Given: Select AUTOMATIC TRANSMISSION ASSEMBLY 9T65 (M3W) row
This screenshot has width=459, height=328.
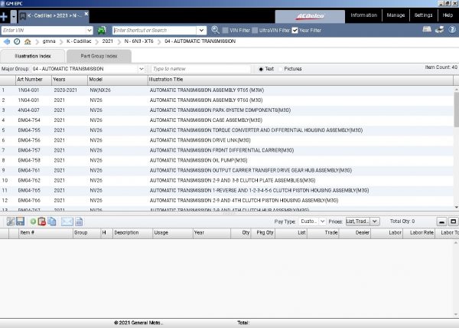Looking at the screenshot, I should point(227,90).
